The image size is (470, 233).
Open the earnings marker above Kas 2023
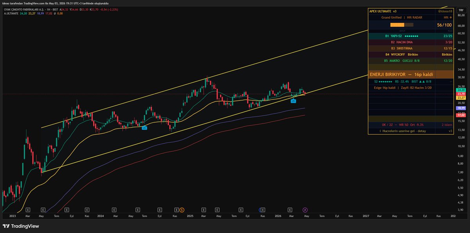click(87, 210)
